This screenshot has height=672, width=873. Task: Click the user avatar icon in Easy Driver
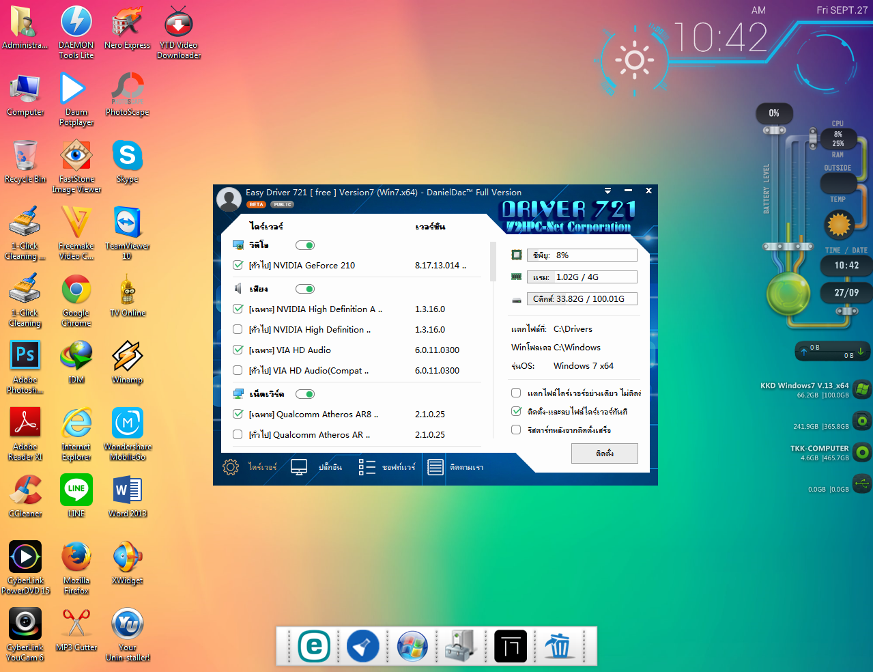point(229,199)
